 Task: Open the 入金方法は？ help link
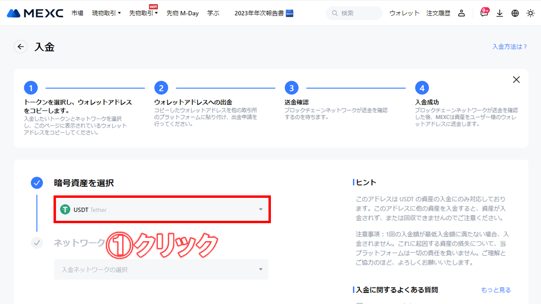[510, 47]
